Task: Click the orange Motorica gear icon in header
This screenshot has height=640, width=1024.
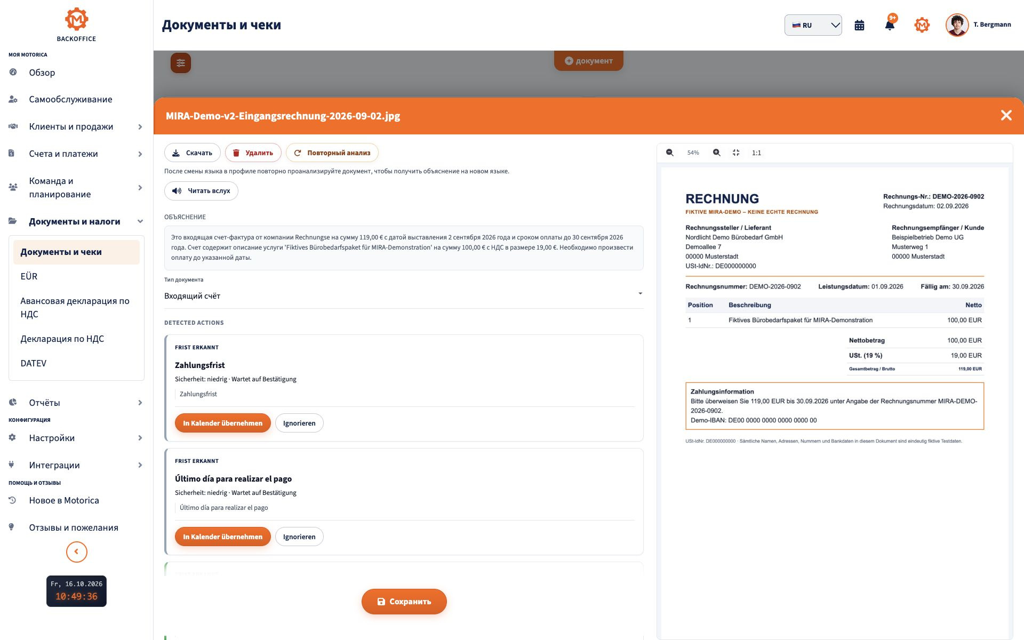Action: tap(922, 25)
